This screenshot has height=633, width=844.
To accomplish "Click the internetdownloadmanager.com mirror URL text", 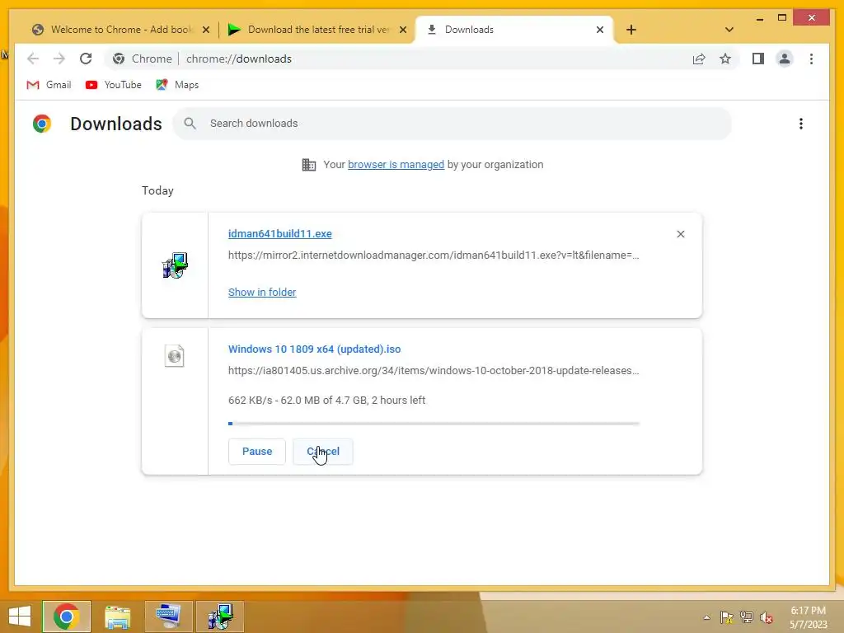I will click(434, 256).
